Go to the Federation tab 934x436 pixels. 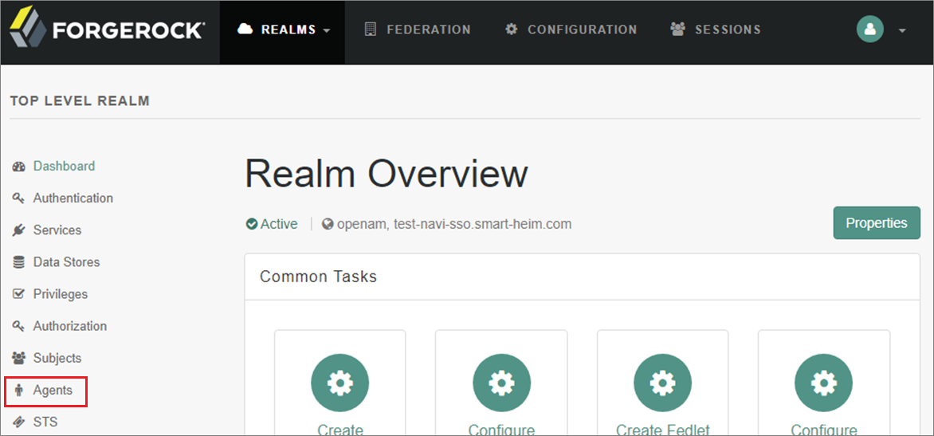pos(418,29)
